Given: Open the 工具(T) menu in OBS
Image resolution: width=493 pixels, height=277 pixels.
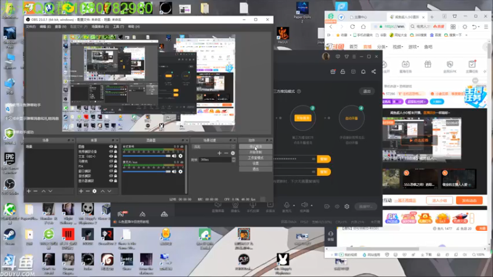Looking at the screenshot, I should 118,26.
